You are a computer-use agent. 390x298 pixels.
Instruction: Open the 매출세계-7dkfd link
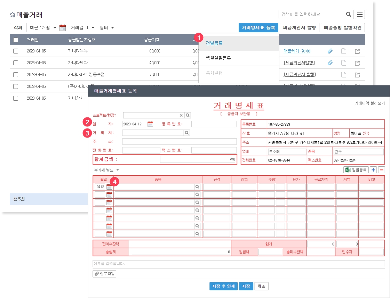(296, 51)
